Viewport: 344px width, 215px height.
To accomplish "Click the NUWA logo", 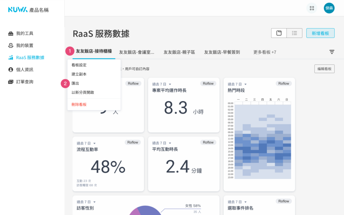I will tap(18, 10).
